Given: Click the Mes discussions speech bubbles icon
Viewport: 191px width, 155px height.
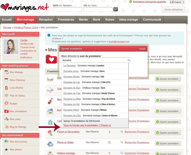Looking at the screenshot, I should [x=7, y=141].
